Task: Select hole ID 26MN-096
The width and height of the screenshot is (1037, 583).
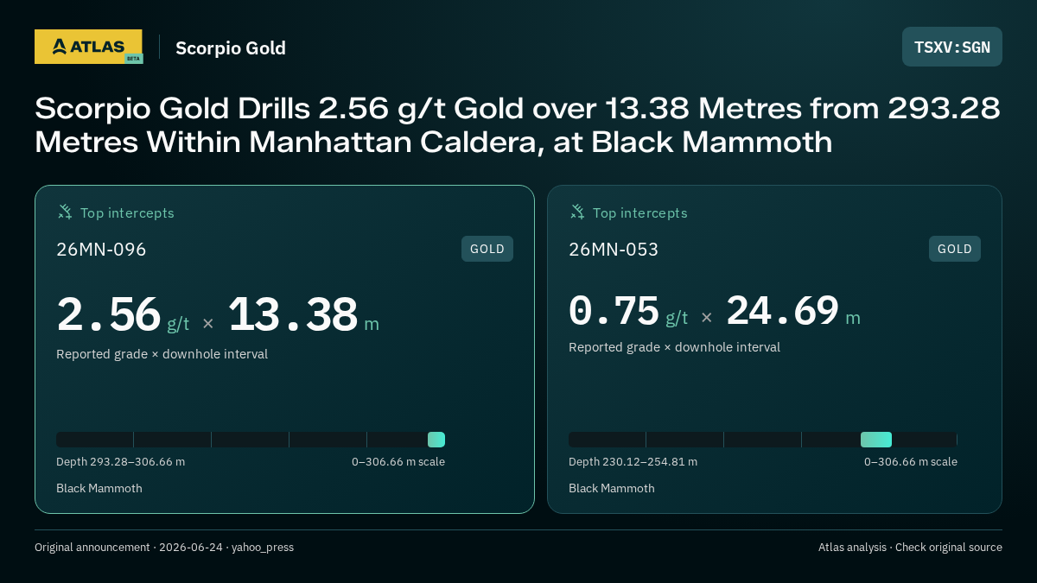Action: point(101,250)
